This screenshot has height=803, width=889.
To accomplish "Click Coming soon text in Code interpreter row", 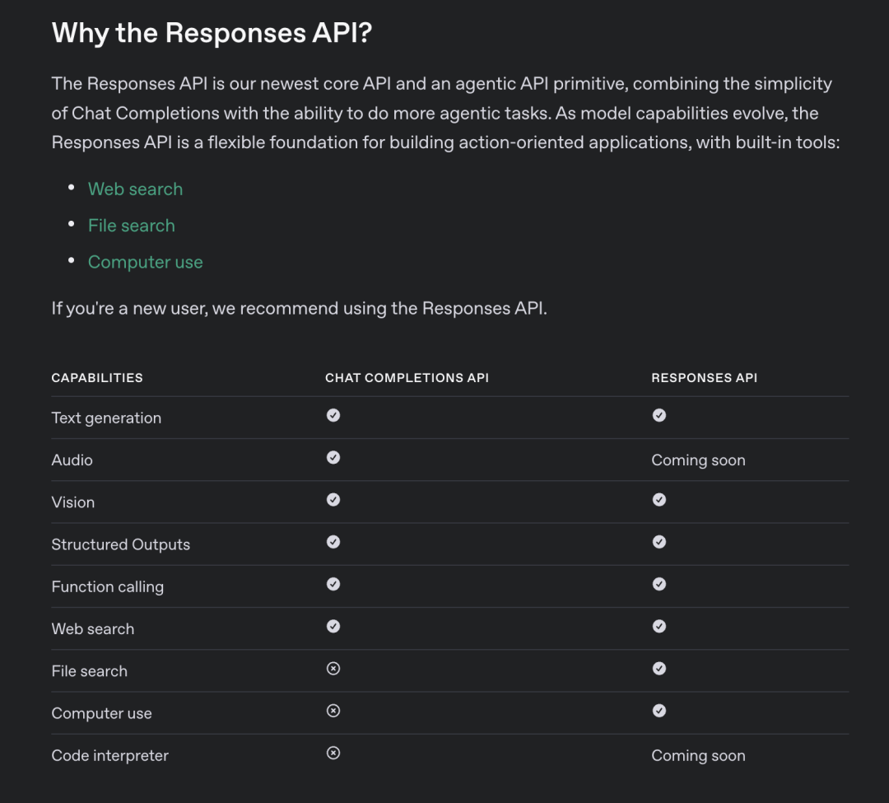I will (x=698, y=756).
